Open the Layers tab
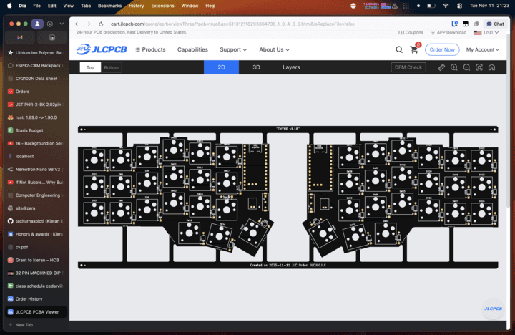515x335 pixels. pyautogui.click(x=291, y=67)
